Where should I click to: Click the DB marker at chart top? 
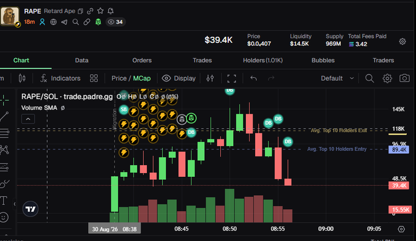coord(230,91)
